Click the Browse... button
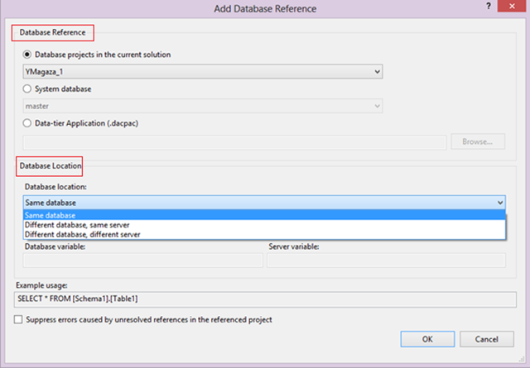The height and width of the screenshot is (368, 530). [478, 141]
